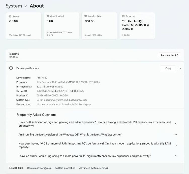Open Advanced system settings link

(93, 168)
